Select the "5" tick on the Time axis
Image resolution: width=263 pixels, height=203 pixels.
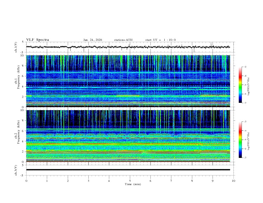[x=130, y=181]
